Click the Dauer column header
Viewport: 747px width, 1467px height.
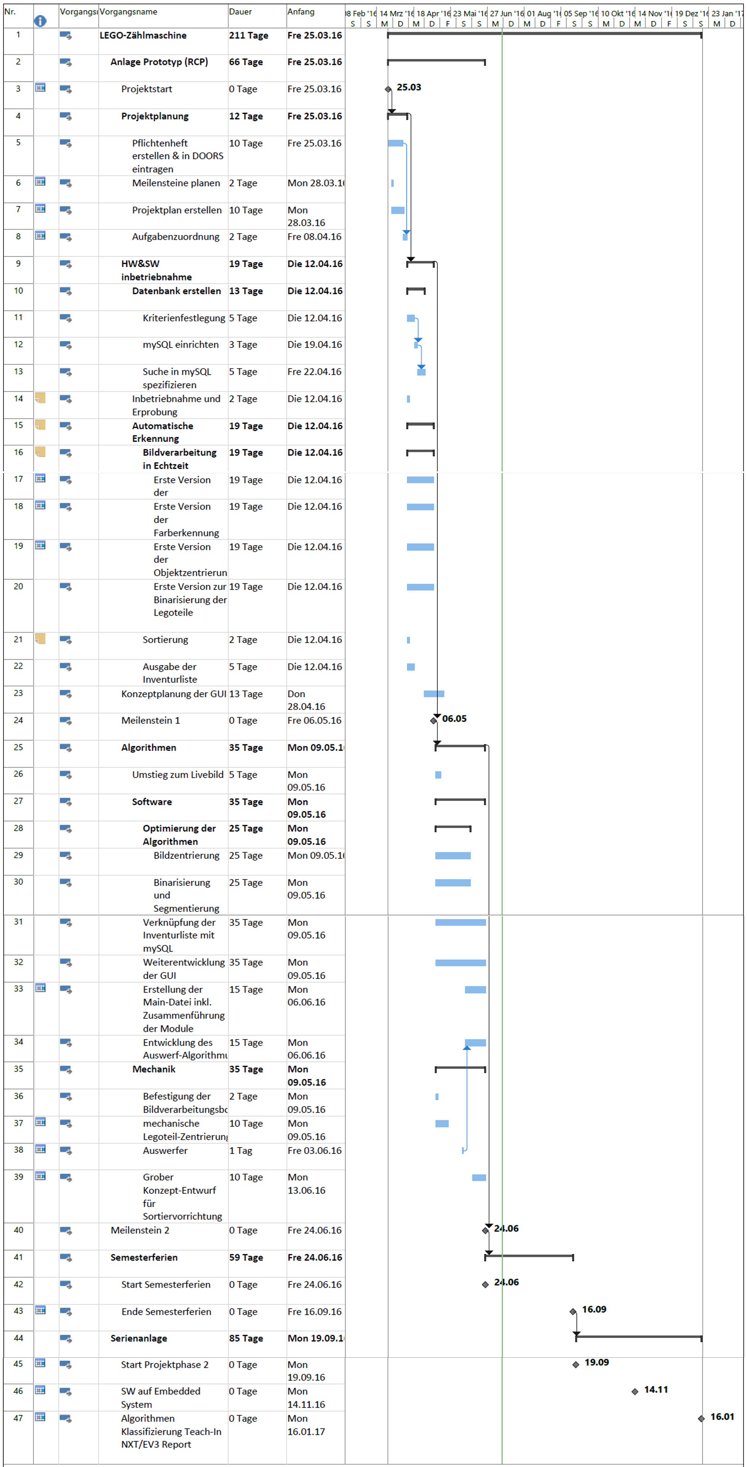pos(241,12)
